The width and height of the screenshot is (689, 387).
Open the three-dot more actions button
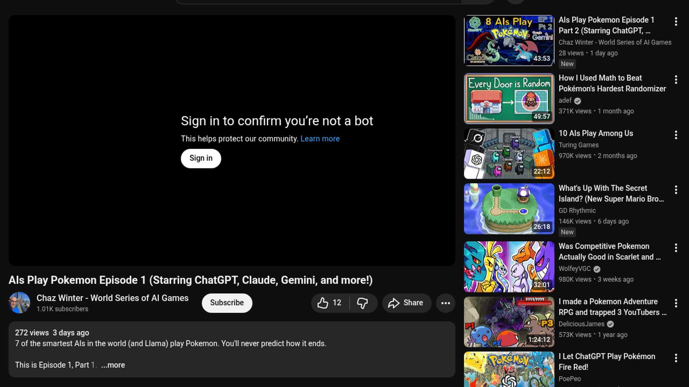point(446,303)
